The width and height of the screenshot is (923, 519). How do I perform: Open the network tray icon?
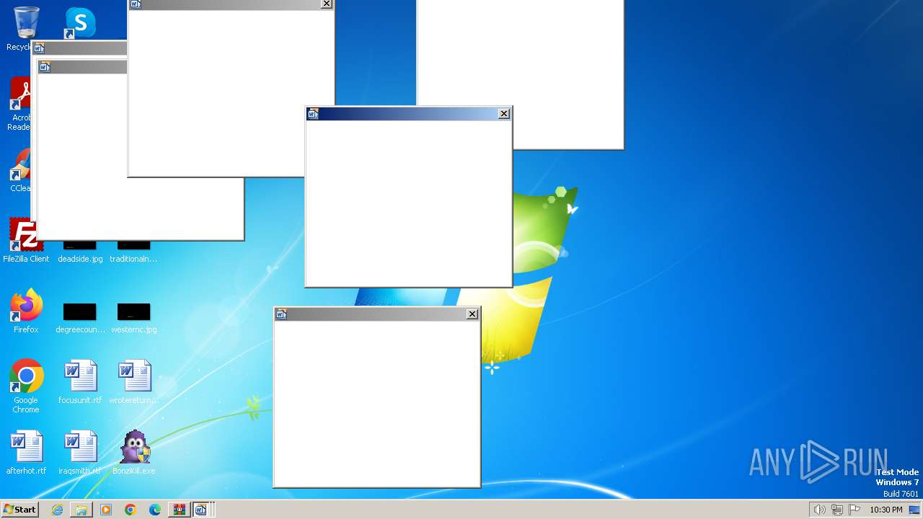pyautogui.click(x=837, y=510)
